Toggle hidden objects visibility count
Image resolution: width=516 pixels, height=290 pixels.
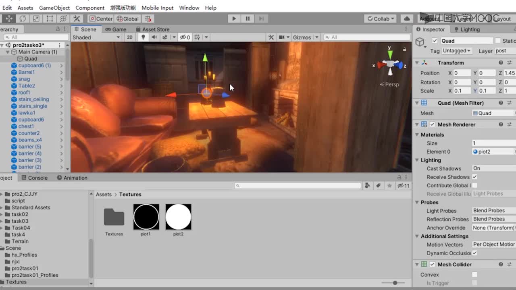185,37
